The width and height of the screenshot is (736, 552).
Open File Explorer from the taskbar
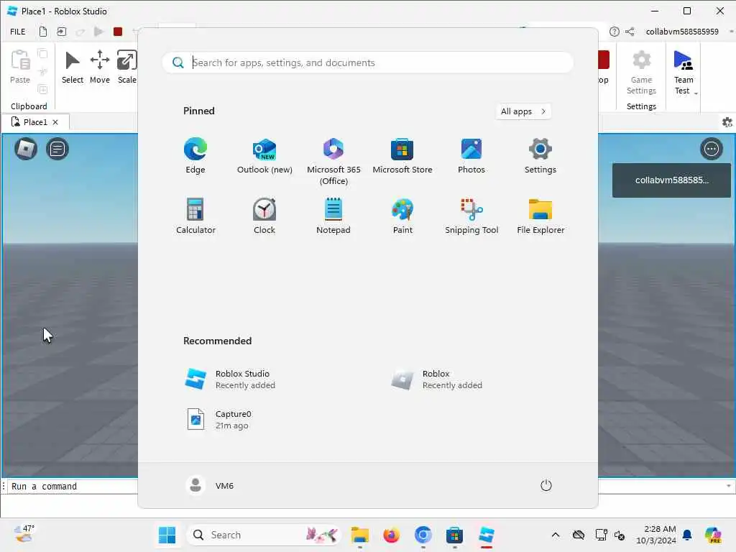click(x=360, y=535)
